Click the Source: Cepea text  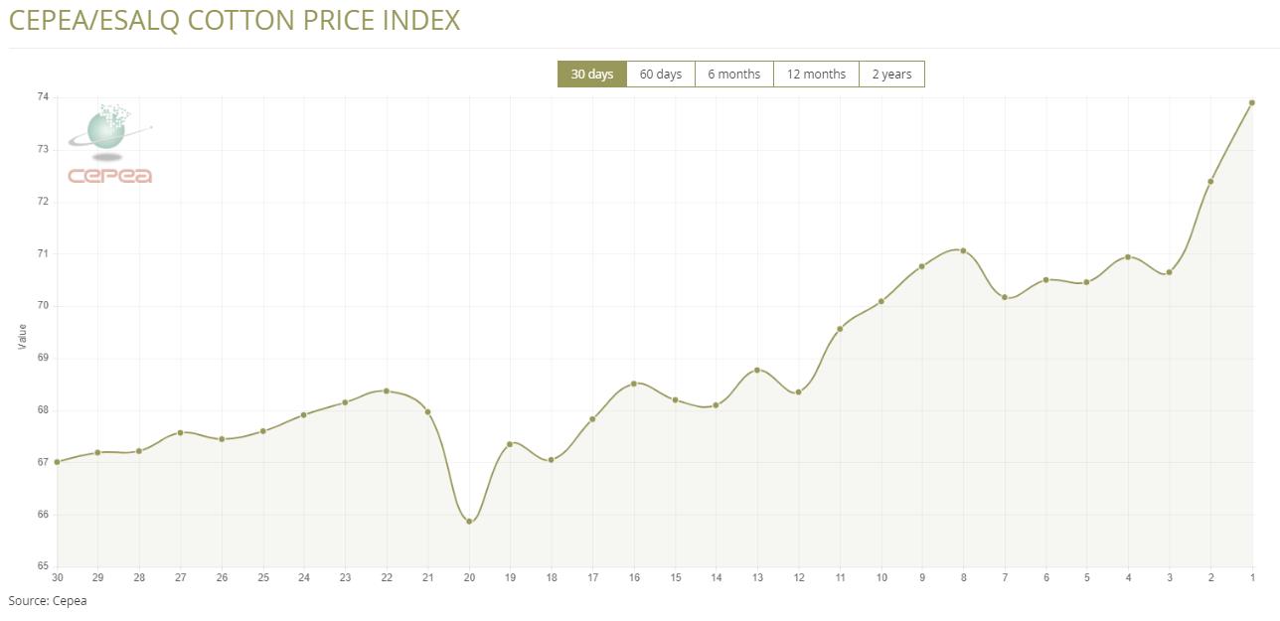48,600
